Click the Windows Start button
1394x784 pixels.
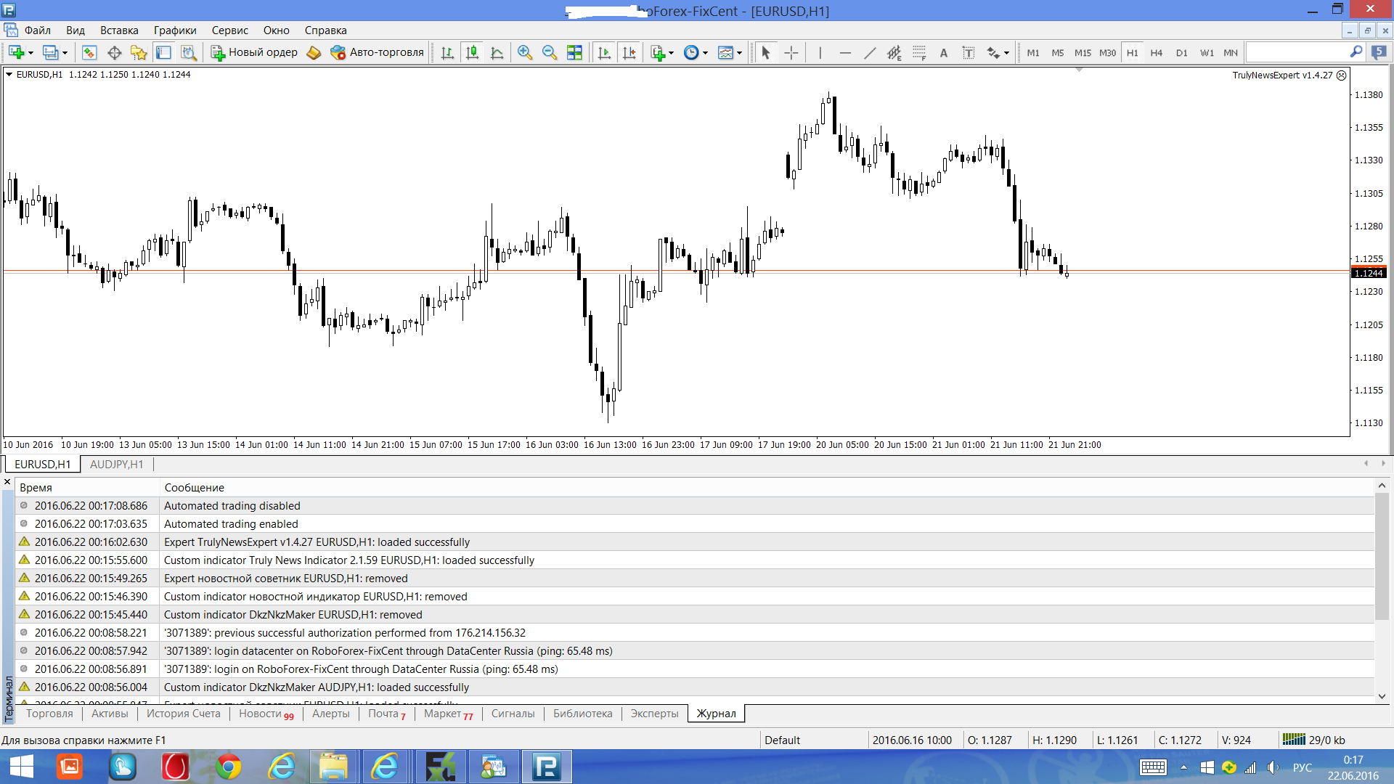[22, 767]
